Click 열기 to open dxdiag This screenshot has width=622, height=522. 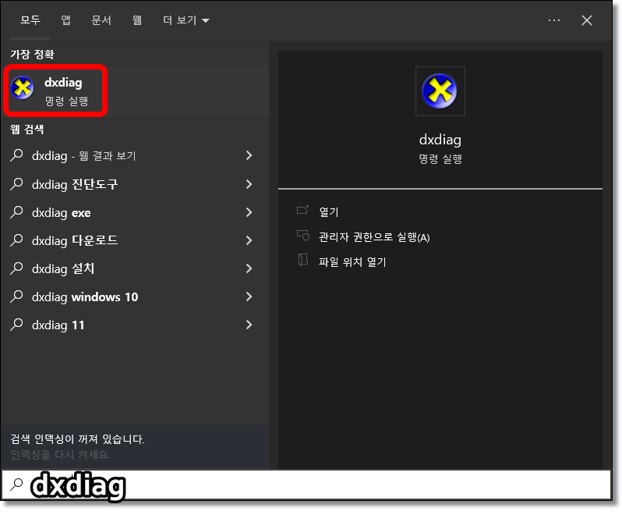point(329,212)
